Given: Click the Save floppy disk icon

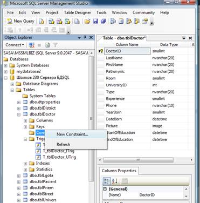Looking at the screenshot, I should (95, 22).
